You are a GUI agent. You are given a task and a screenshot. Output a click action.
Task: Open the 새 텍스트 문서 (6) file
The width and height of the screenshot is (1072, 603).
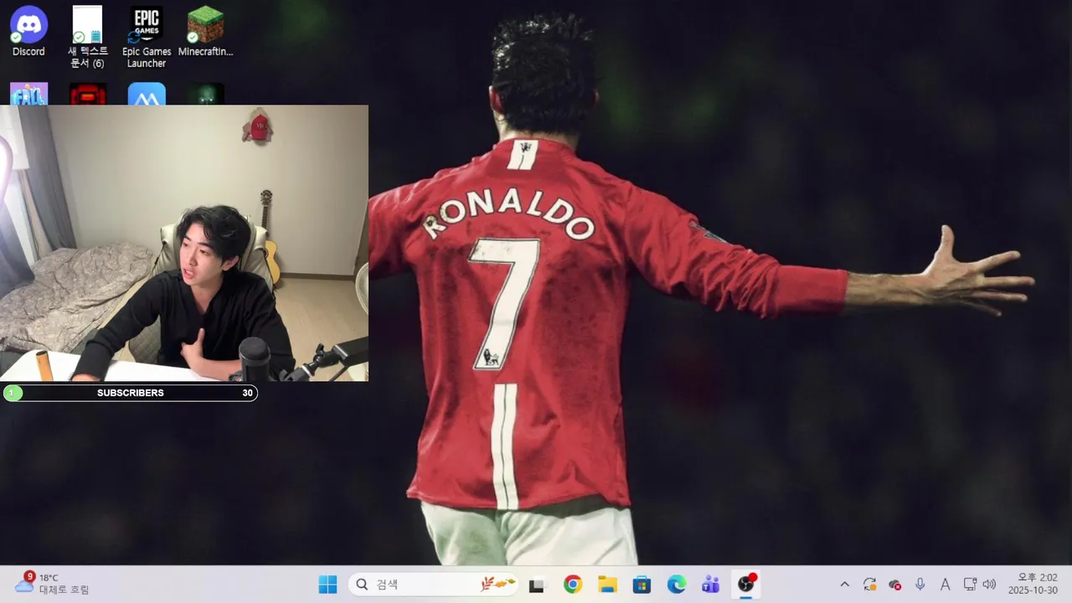click(x=87, y=37)
